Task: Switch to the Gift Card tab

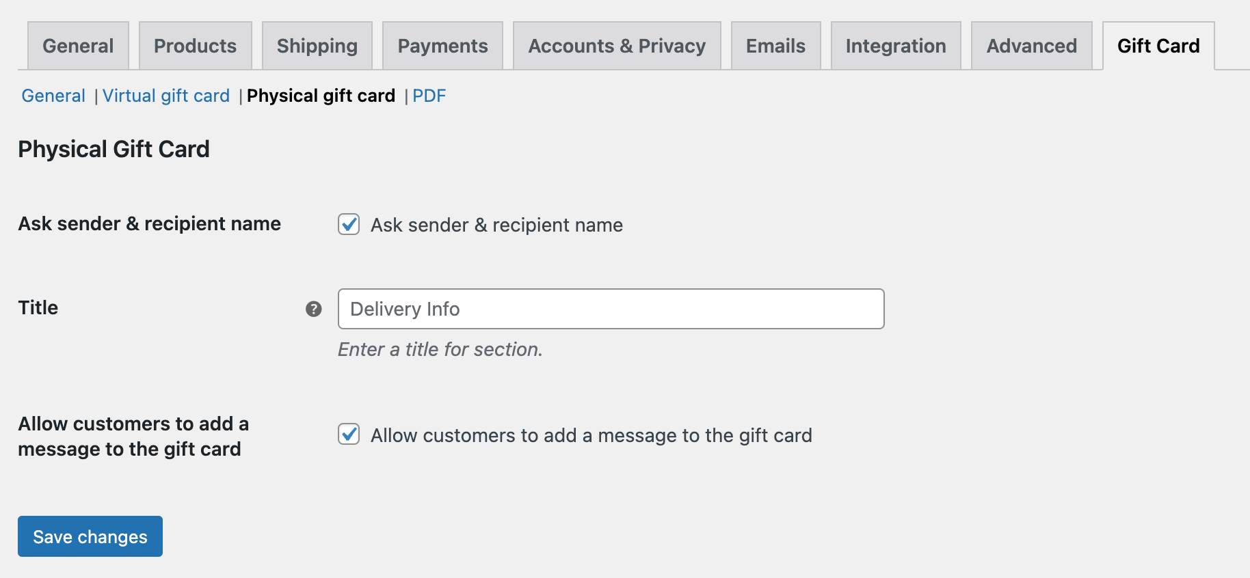Action: point(1158,45)
